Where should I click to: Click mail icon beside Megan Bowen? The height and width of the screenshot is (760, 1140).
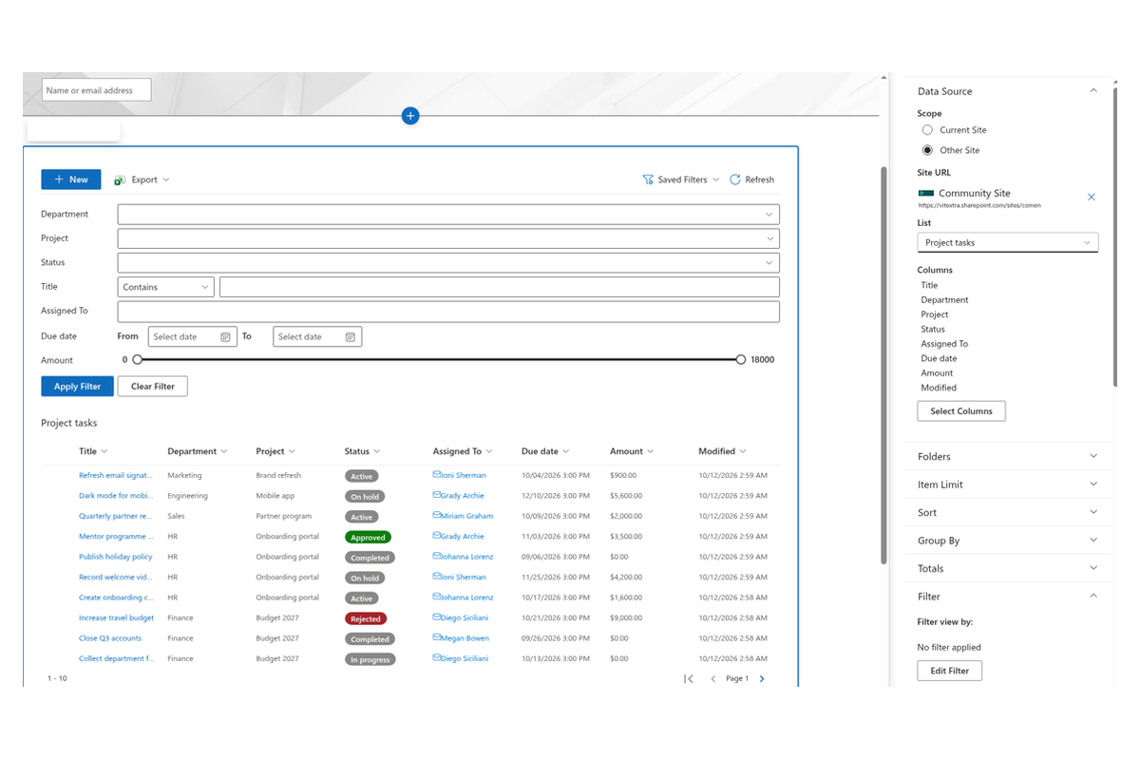437,638
